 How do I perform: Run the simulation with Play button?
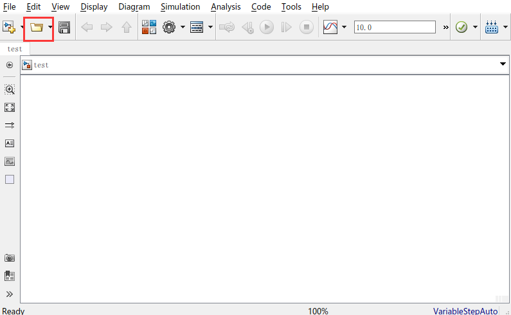click(x=267, y=27)
